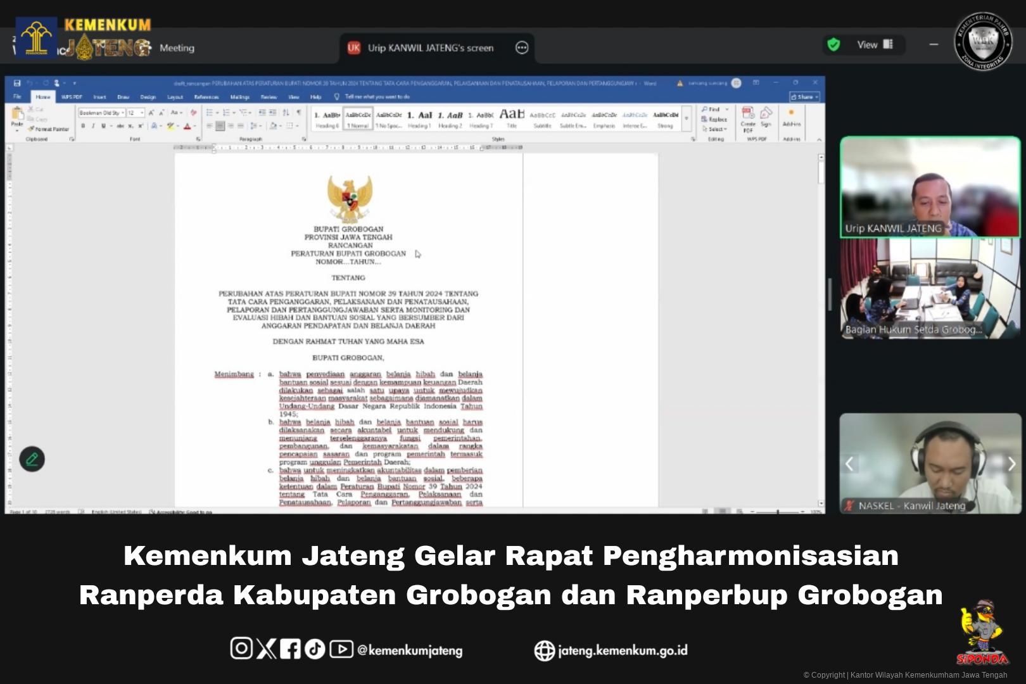1026x684 pixels.
Task: Open the Share dropdown in Word
Action: 804,97
